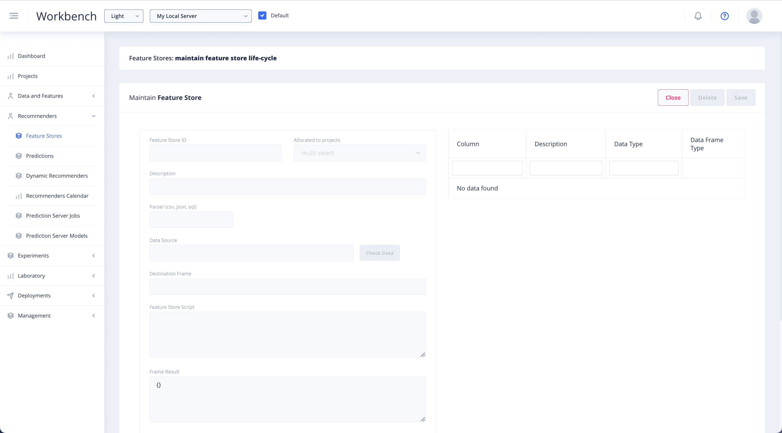782x433 pixels.
Task: Click the Check Data button
Action: pyautogui.click(x=379, y=253)
